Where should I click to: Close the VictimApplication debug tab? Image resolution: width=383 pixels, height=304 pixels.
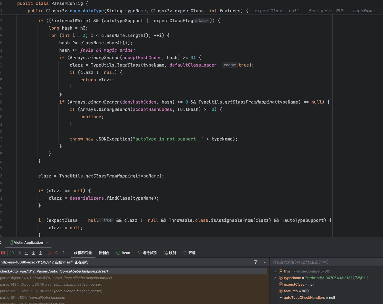[x=47, y=243]
